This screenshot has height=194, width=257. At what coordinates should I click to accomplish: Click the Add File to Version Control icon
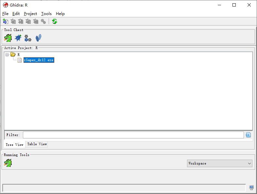tap(6, 21)
